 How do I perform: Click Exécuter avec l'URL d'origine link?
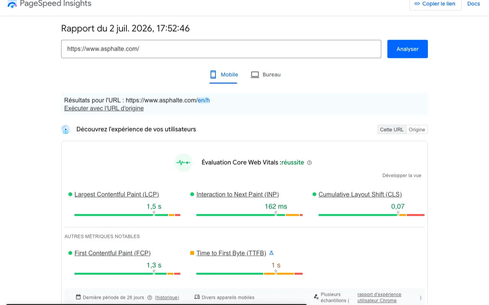104,108
